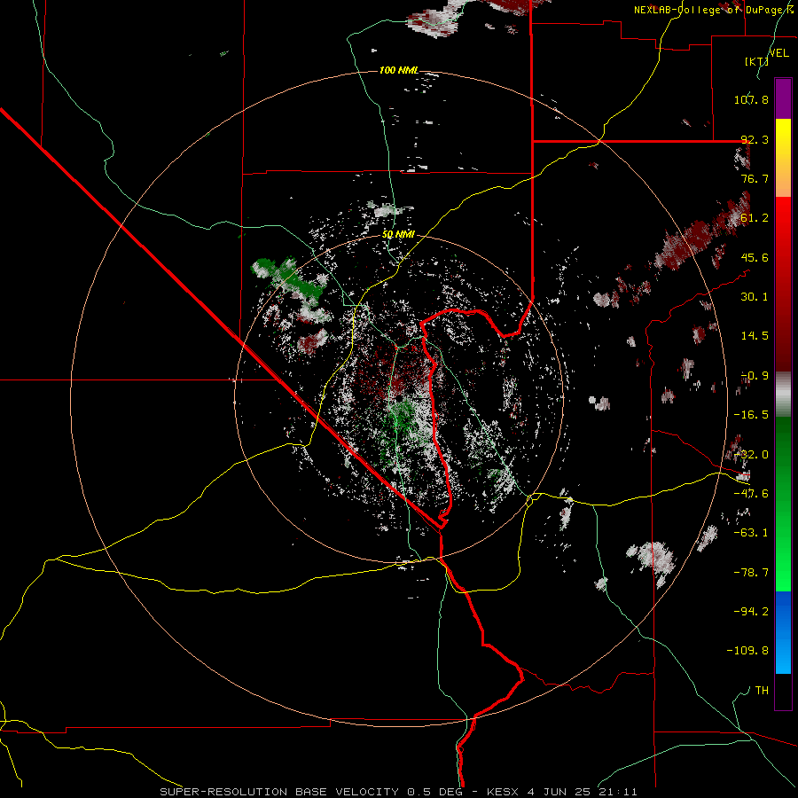Pick the yellow-orange segment of the color bar
Viewport: 798px width, 798px height.
point(783,158)
